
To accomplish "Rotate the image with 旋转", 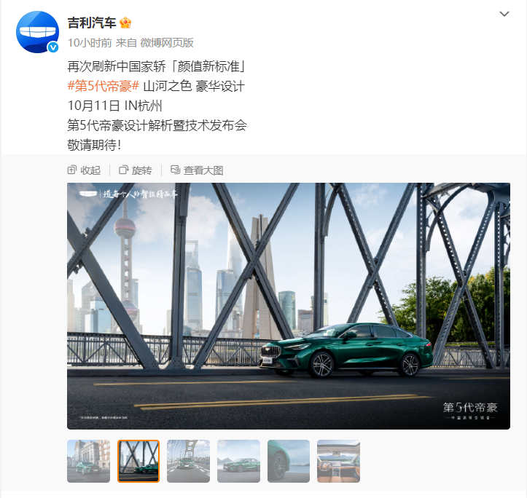I will click(136, 170).
